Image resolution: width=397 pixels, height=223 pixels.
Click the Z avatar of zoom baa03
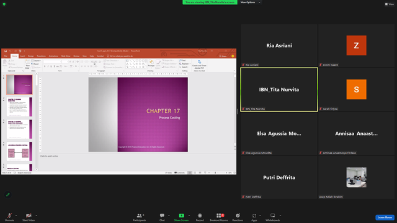pos(356,45)
